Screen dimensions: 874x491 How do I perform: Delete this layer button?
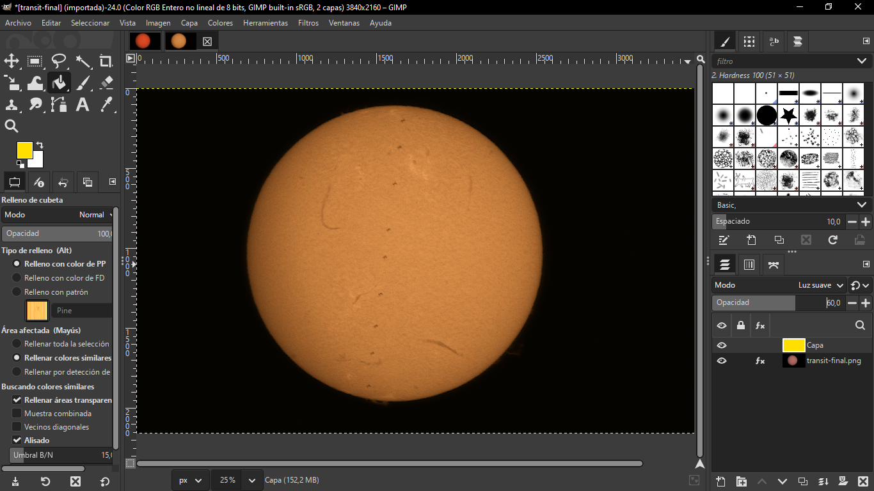pyautogui.click(x=863, y=481)
